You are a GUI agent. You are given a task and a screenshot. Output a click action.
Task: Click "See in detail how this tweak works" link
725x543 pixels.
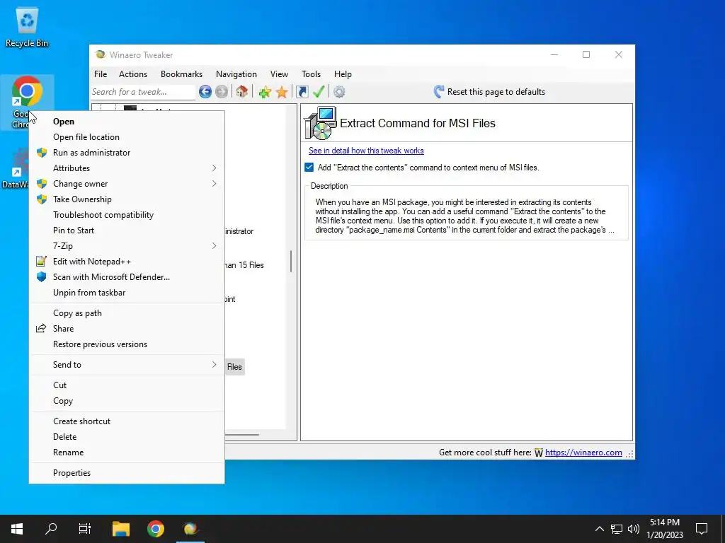[366, 151]
